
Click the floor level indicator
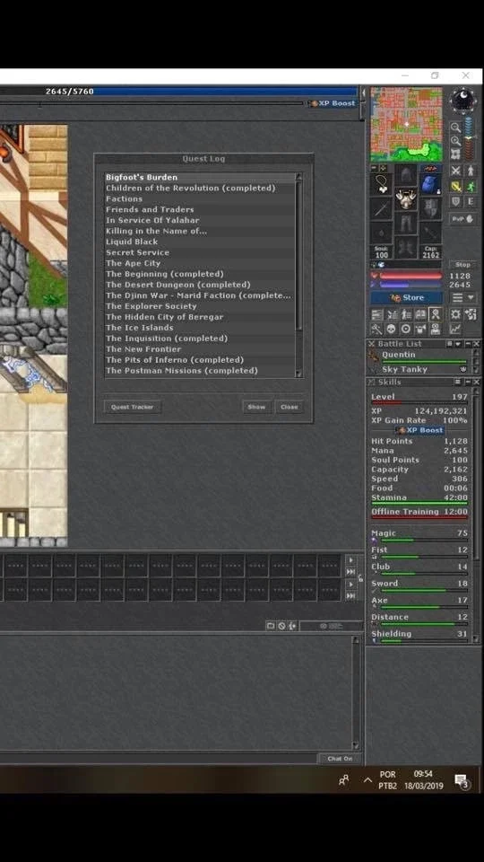469,138
